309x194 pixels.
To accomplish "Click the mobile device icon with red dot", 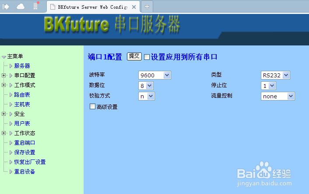I will pyautogui.click(x=35, y=6).
